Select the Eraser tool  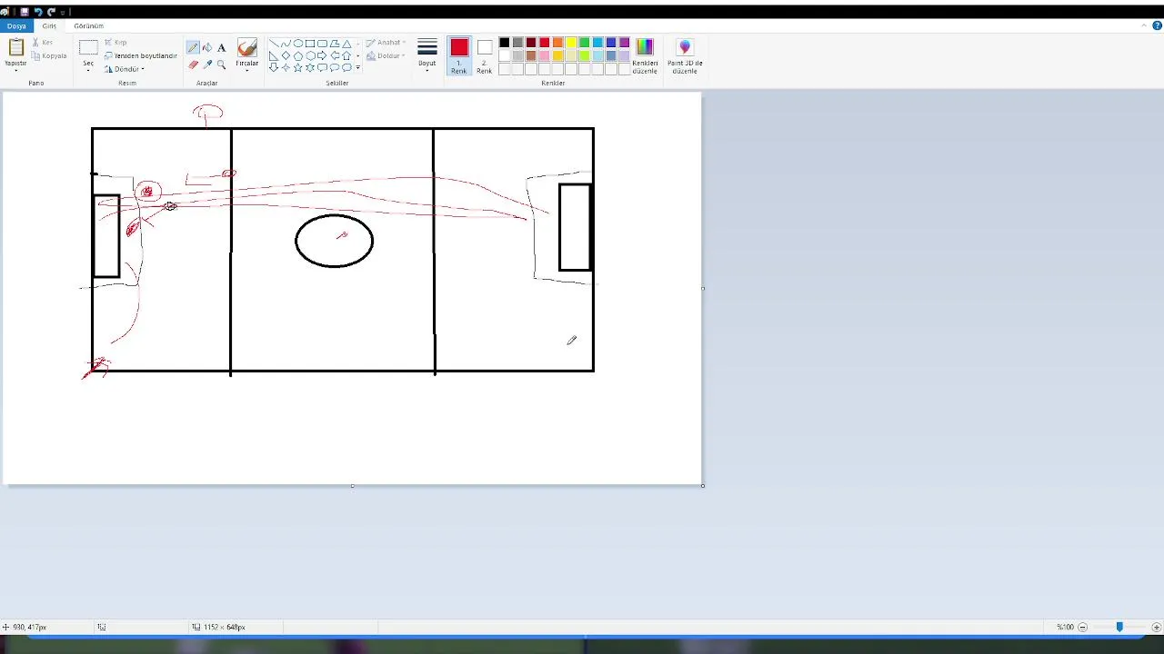click(193, 64)
